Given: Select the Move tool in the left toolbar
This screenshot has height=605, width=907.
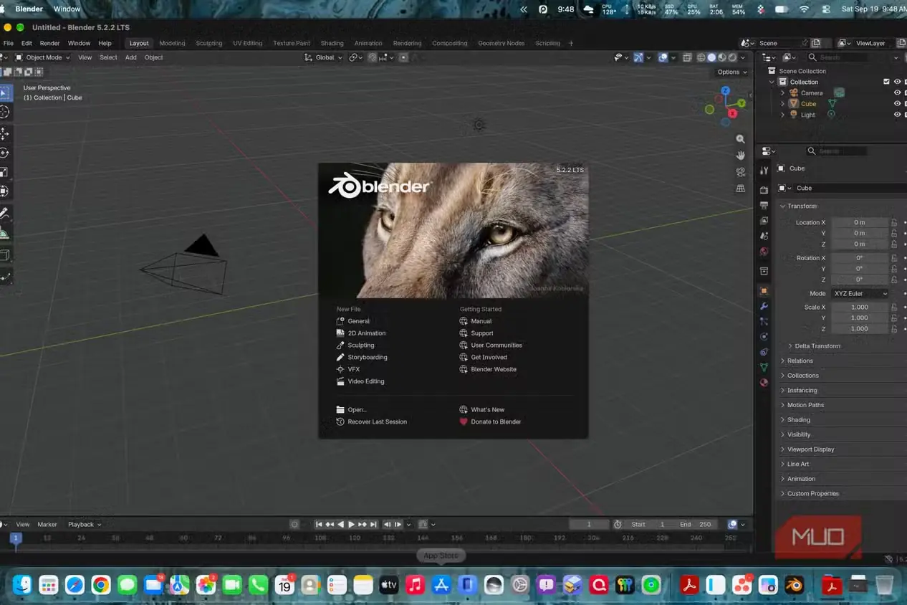Looking at the screenshot, I should (4, 134).
